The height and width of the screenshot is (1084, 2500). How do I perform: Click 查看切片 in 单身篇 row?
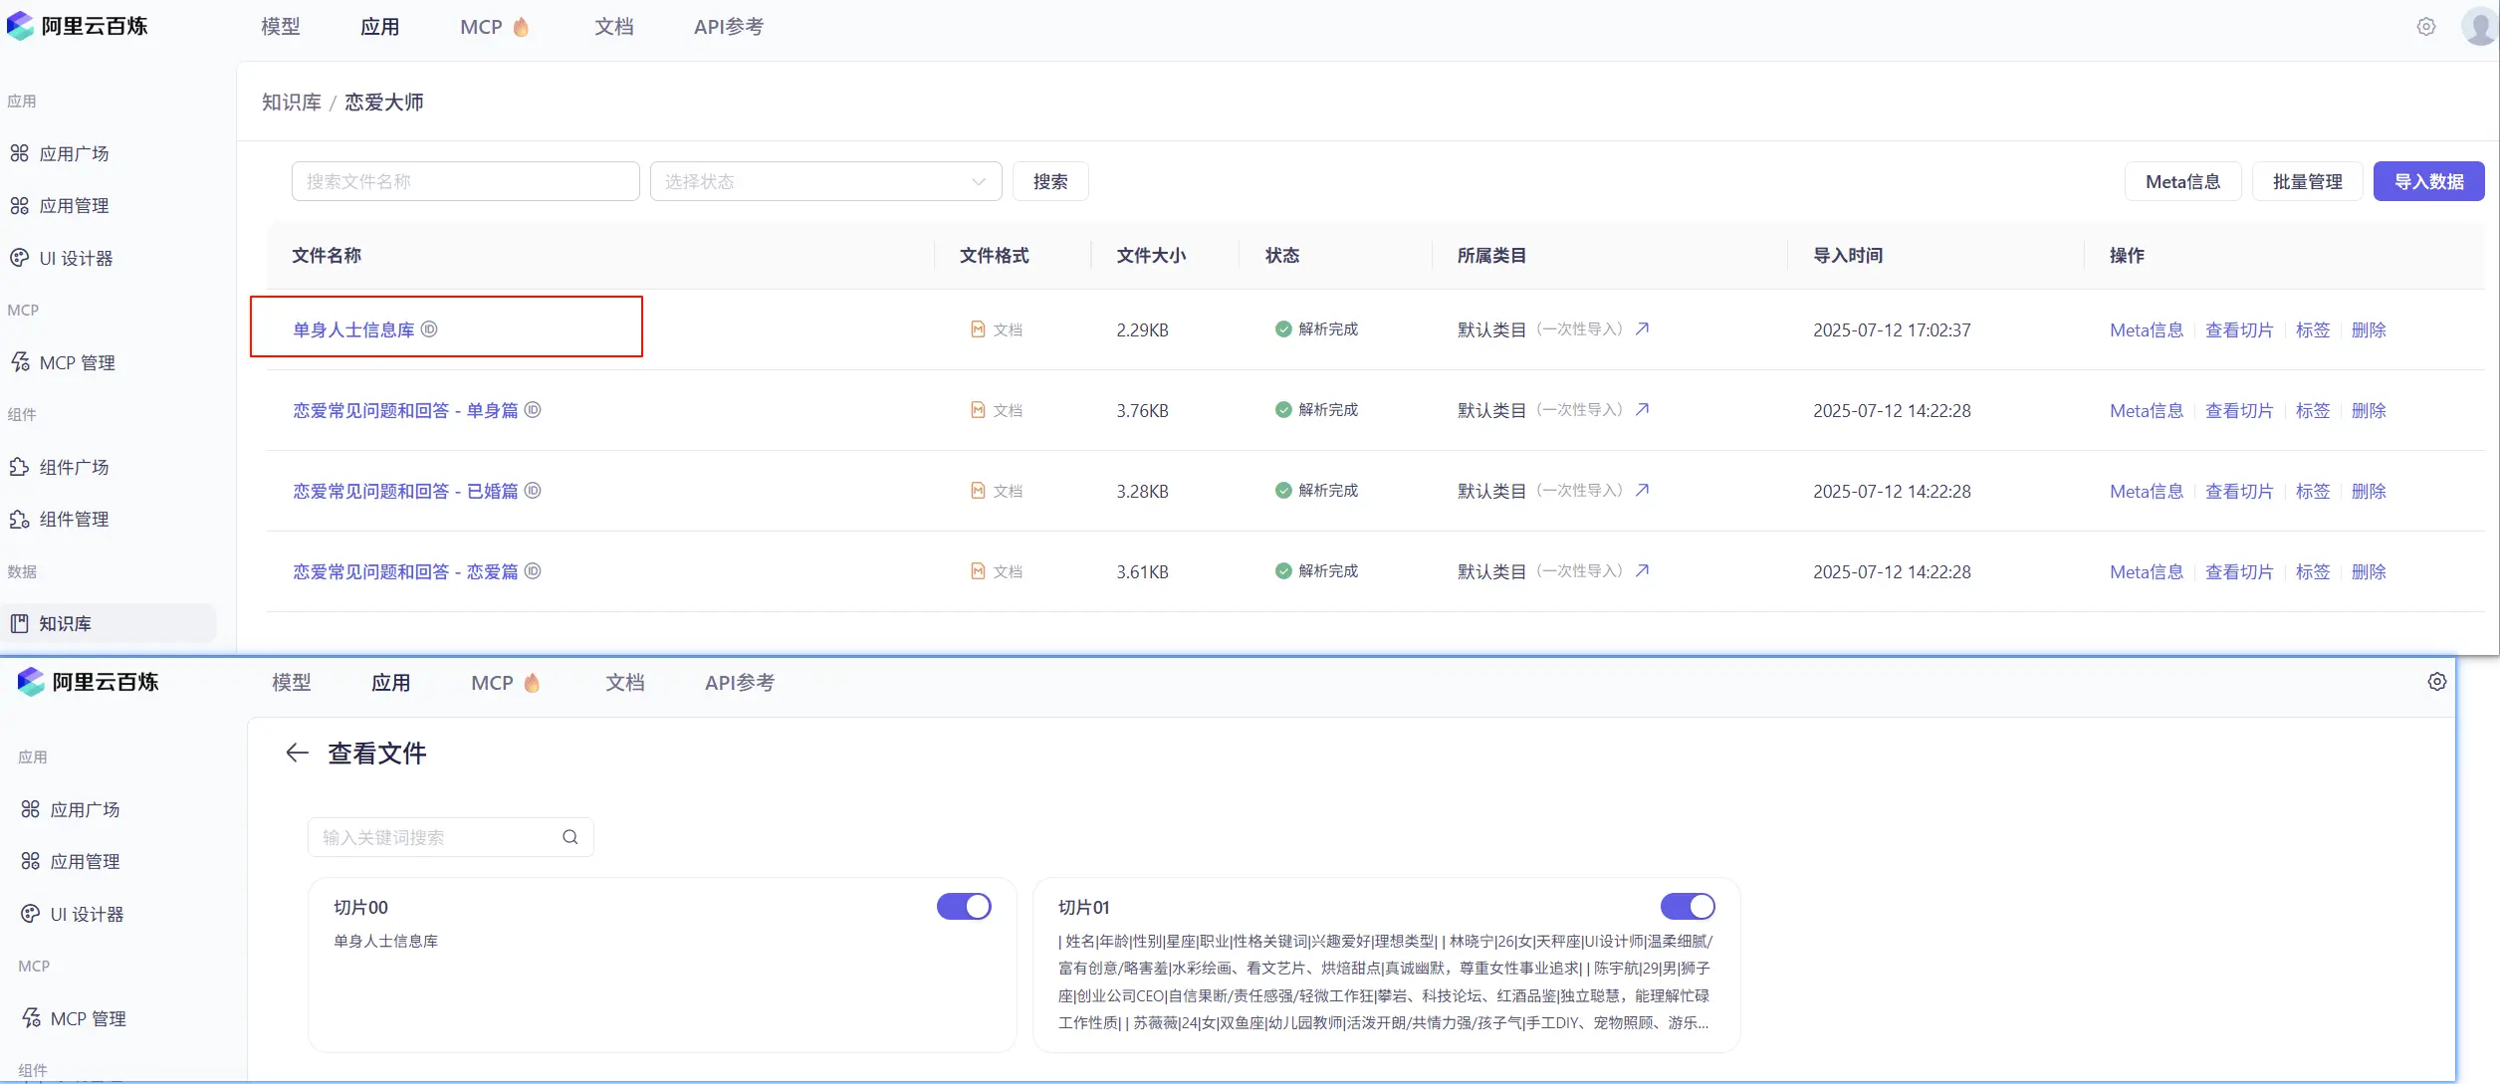tap(2239, 410)
